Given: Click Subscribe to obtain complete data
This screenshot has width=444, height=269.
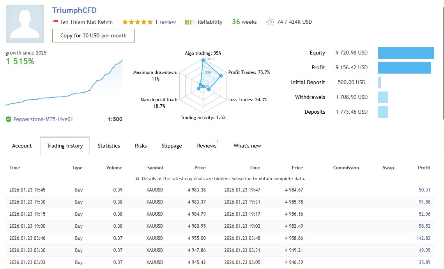Looking at the screenshot, I should point(241,179).
